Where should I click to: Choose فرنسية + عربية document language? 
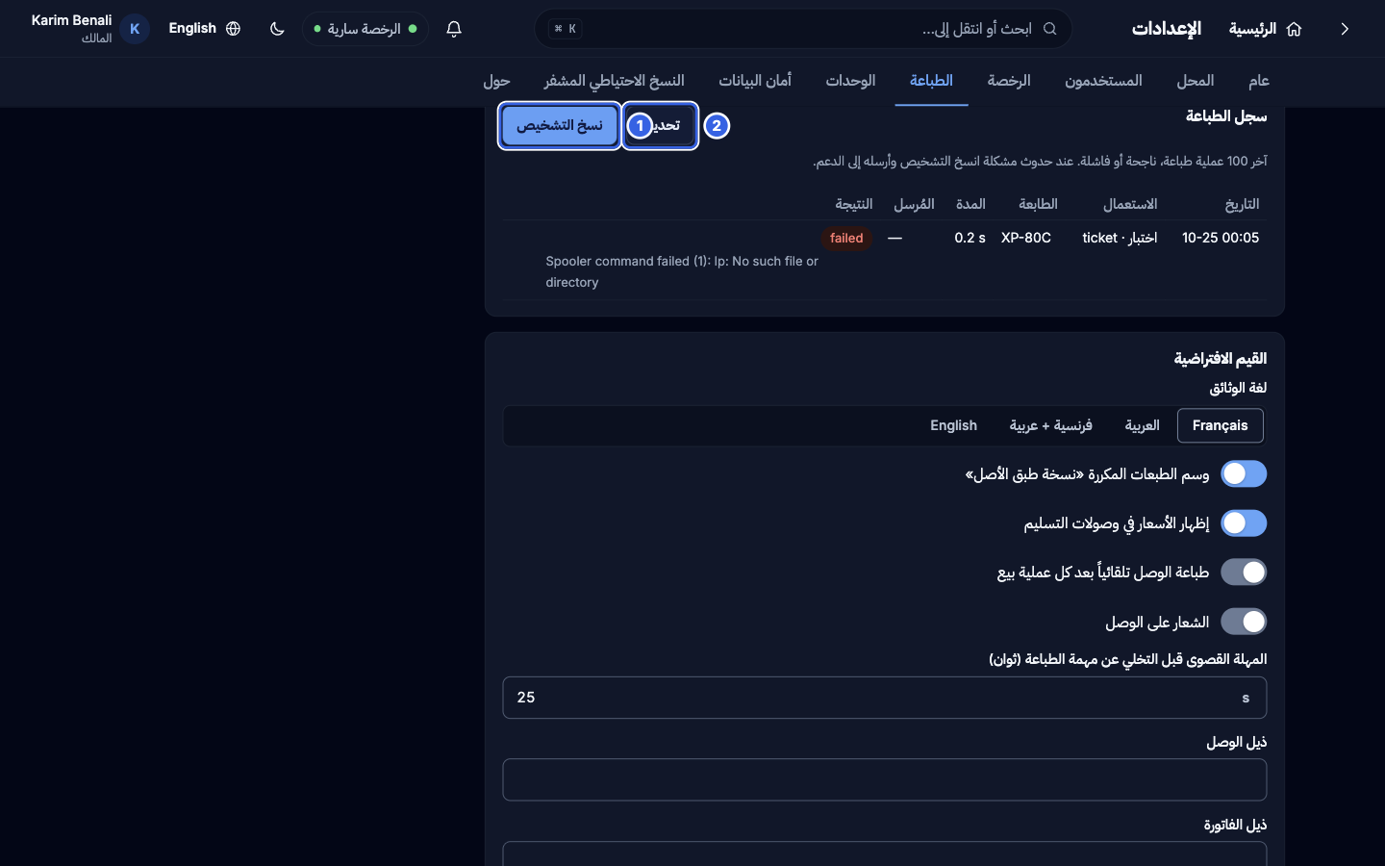click(x=1050, y=425)
